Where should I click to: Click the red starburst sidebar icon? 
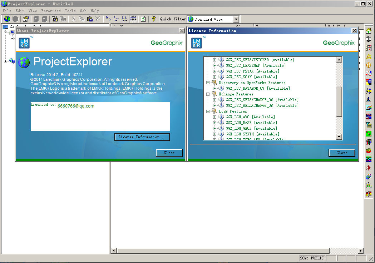coord(369,168)
